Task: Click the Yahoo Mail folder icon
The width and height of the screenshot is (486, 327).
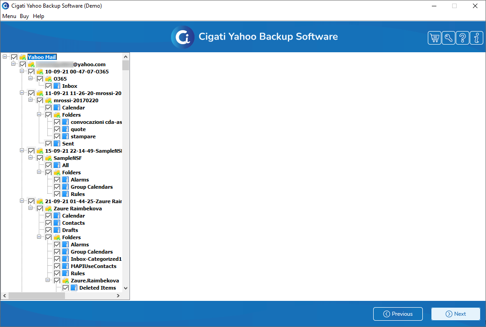Action: click(x=23, y=57)
